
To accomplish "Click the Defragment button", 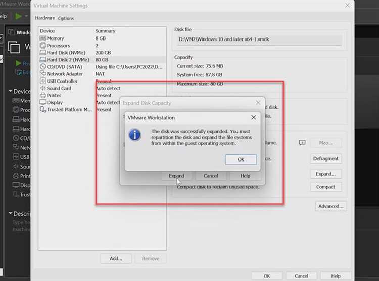I will [325, 158].
